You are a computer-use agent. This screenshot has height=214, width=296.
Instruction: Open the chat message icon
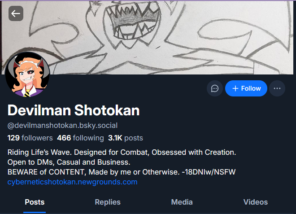[x=215, y=88]
